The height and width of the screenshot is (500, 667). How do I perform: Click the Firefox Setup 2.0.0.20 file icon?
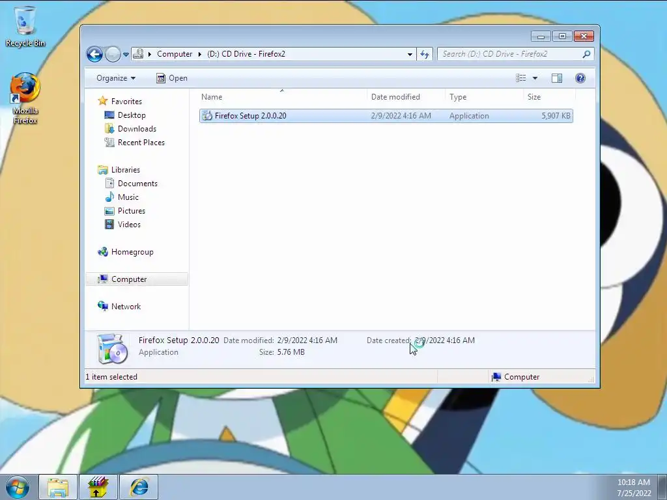pos(207,116)
